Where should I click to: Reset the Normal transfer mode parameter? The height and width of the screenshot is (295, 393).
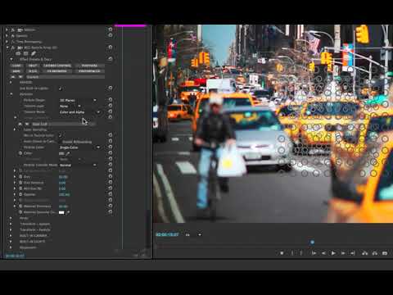click(x=111, y=165)
